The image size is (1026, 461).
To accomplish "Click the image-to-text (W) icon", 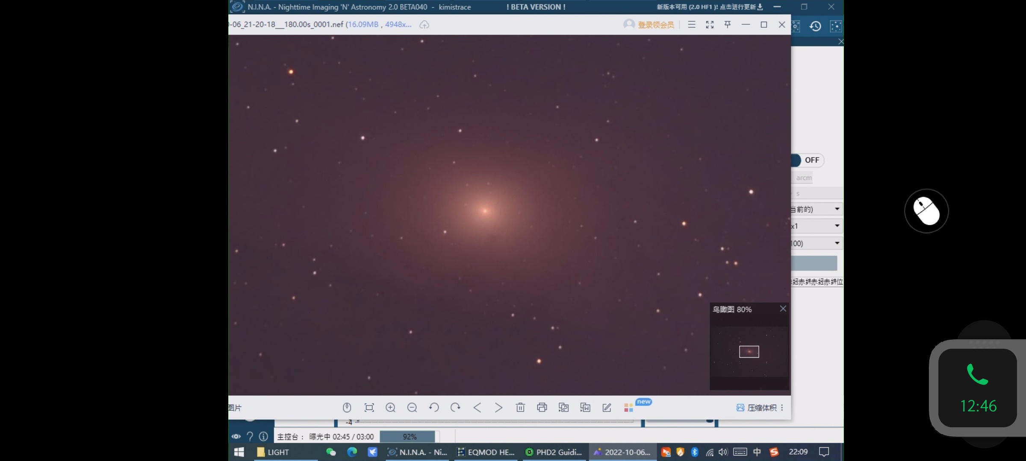I will tap(585, 408).
